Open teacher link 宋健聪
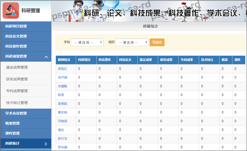The image size is (247, 151). pyautogui.click(x=63, y=86)
